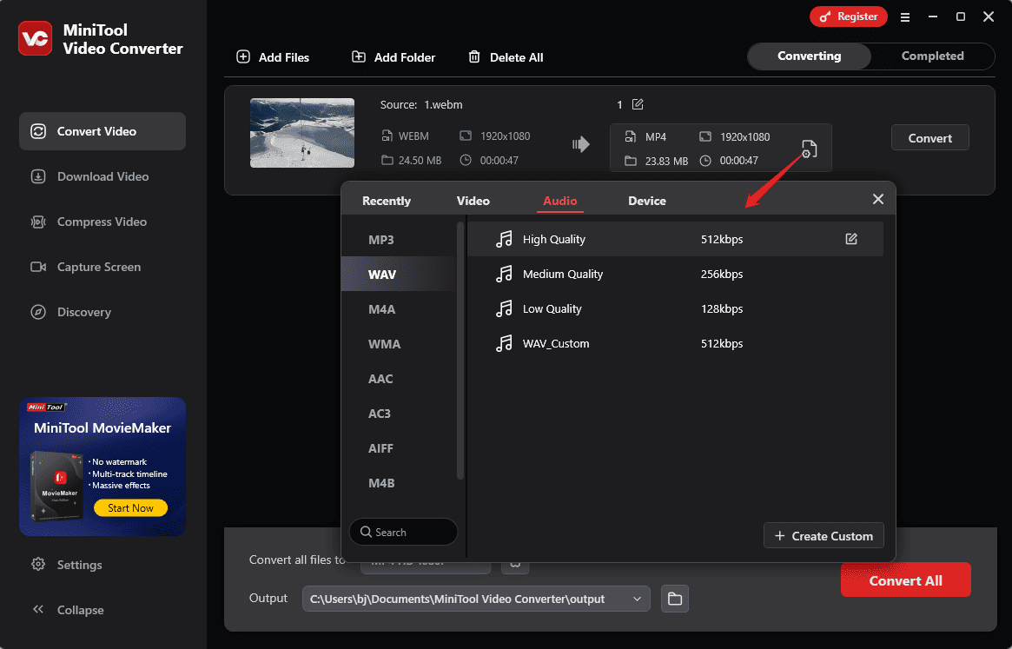Close the format selection popup
Image resolution: width=1012 pixels, height=649 pixels.
pos(877,199)
